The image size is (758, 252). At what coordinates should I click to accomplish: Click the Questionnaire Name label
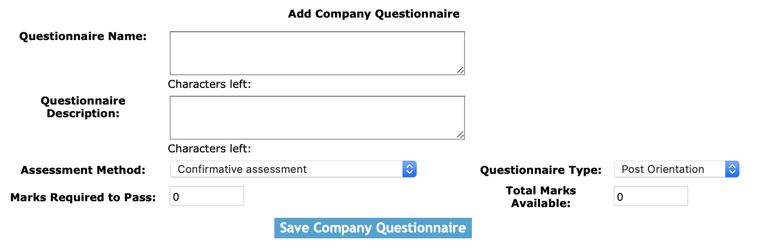[x=83, y=37]
